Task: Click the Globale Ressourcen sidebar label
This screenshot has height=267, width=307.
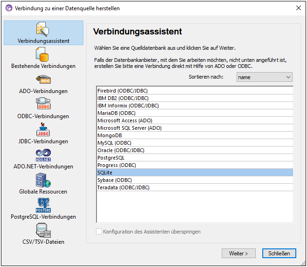Action: coord(43,192)
